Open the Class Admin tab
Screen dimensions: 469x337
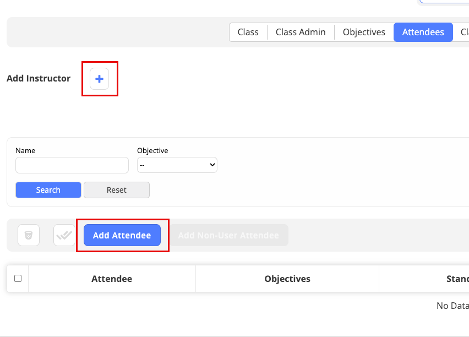[x=301, y=32]
